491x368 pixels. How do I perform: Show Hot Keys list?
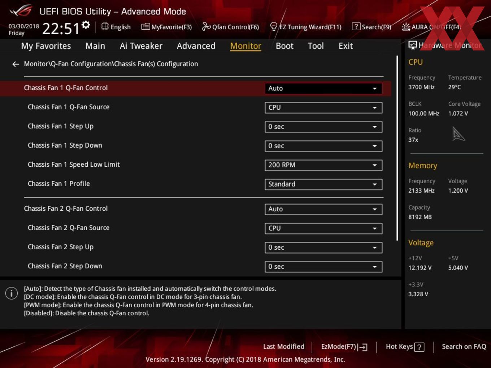tap(405, 347)
